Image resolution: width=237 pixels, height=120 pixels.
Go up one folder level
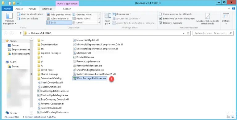pos(21,33)
